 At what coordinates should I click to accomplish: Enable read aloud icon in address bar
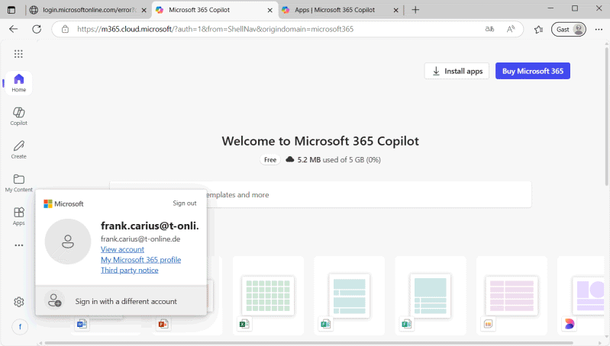point(511,29)
